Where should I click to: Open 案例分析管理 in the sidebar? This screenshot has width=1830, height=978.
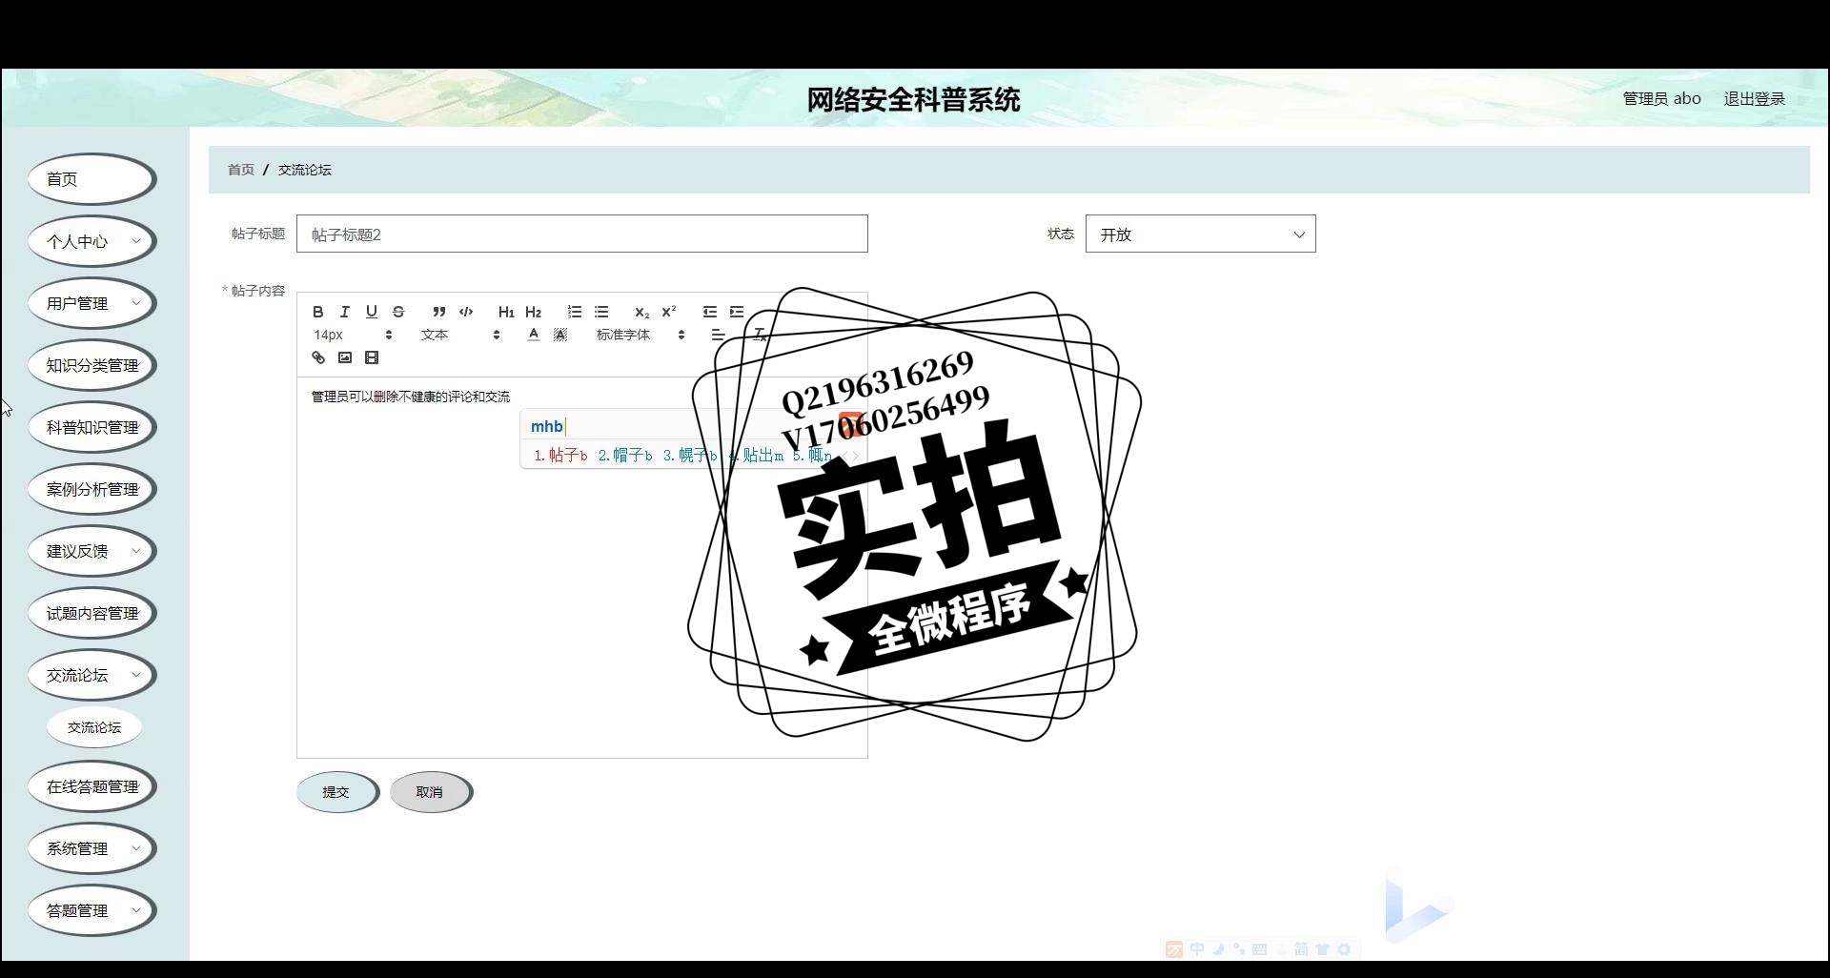point(91,489)
